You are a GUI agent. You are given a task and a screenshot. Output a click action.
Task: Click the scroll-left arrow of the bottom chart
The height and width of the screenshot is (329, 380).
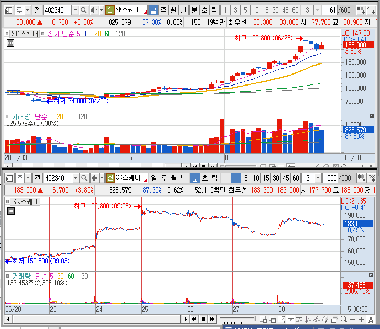8,319
